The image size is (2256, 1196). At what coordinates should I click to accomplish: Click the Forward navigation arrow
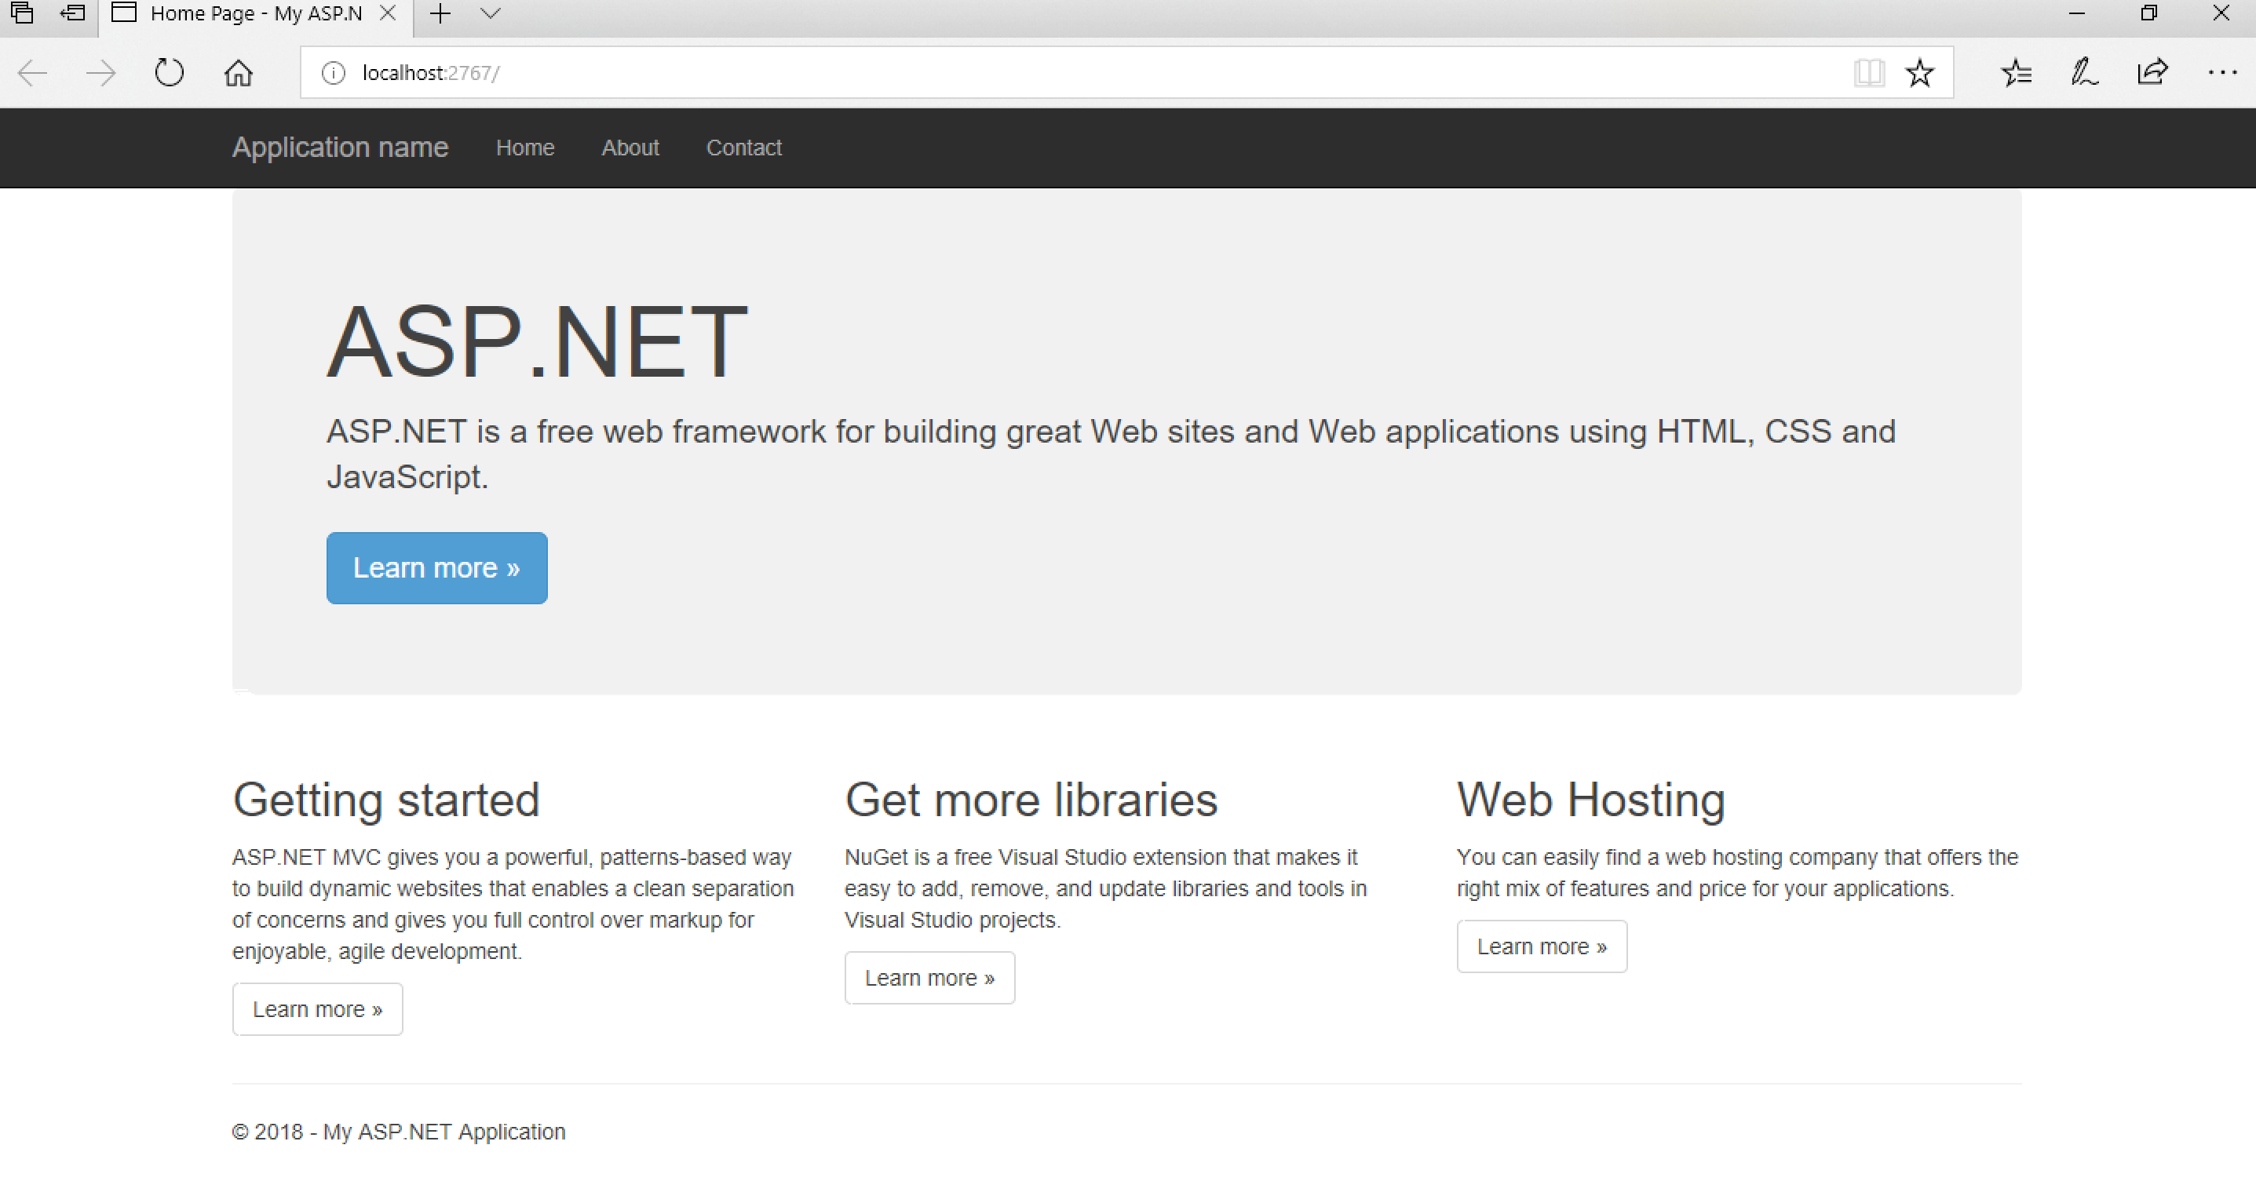pos(100,73)
